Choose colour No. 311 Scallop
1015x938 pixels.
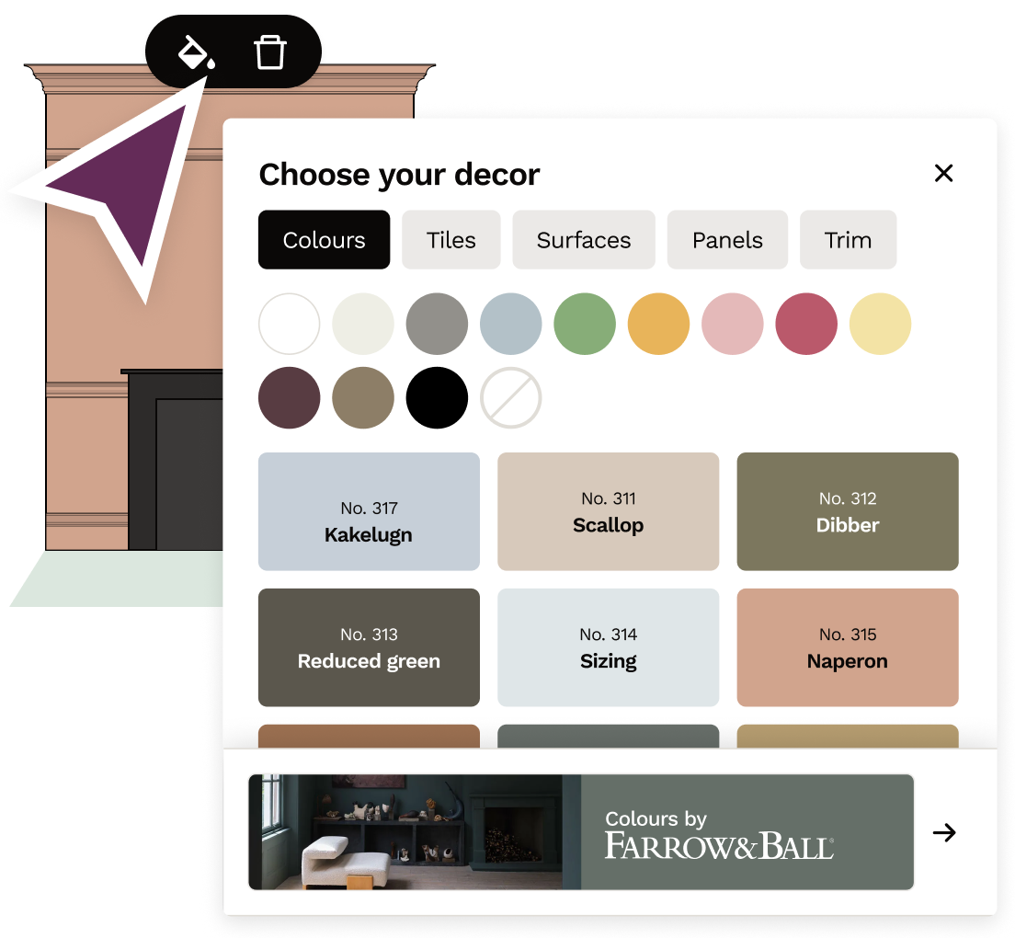coord(608,511)
